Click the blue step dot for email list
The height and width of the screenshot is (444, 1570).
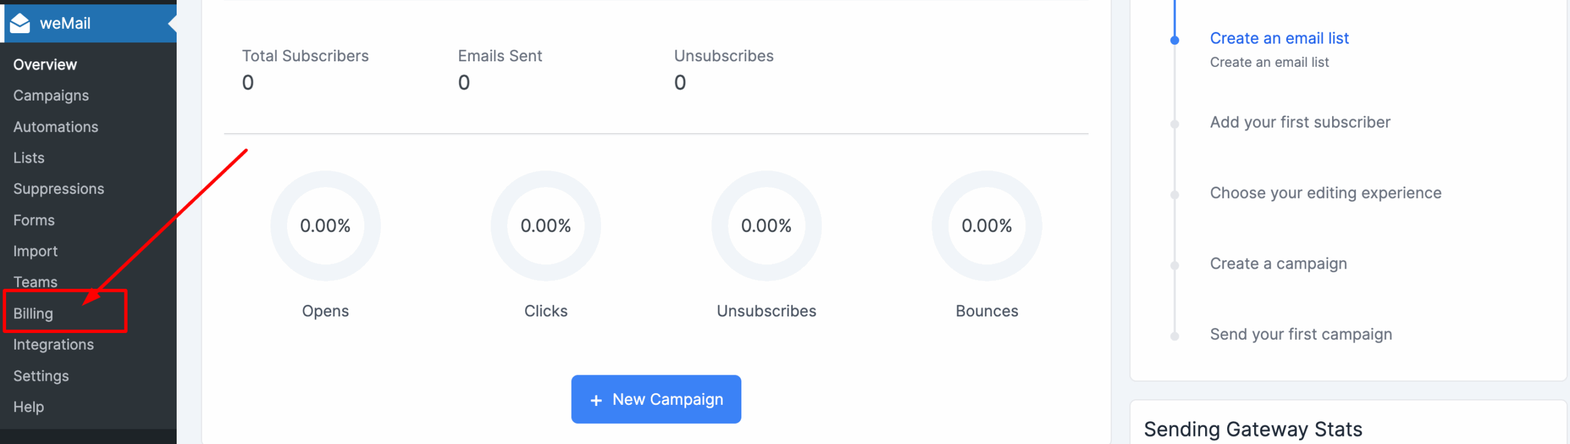click(1174, 40)
